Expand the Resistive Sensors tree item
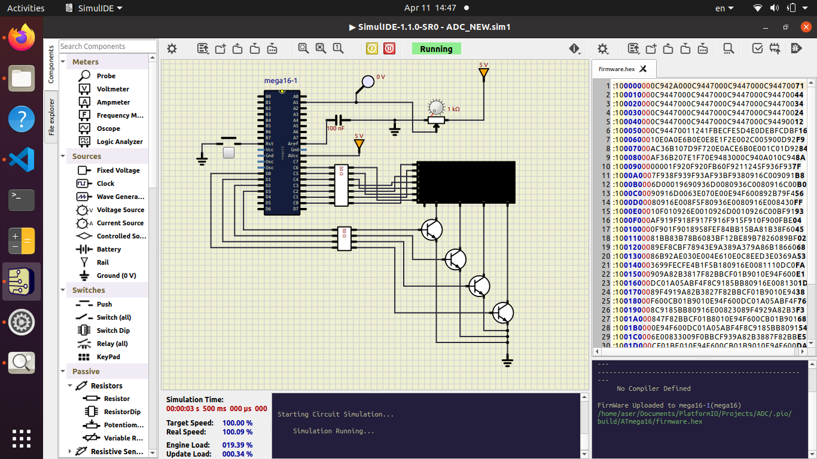This screenshot has height=459, width=817. click(71, 451)
